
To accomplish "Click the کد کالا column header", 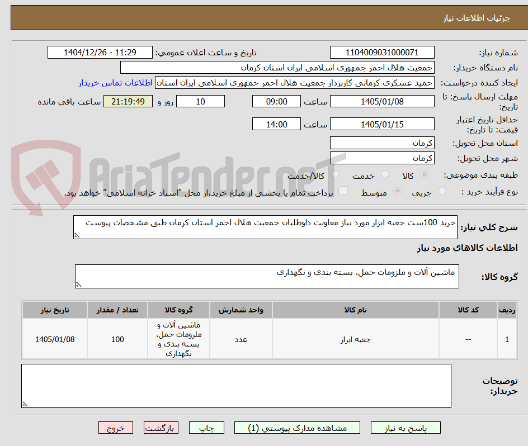I will point(468,310).
